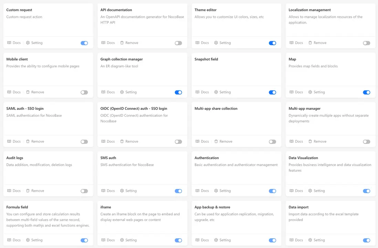Viewport: 378px width, 248px height.
Task: Click the trash icon on API documentation card
Action: [x=122, y=43]
